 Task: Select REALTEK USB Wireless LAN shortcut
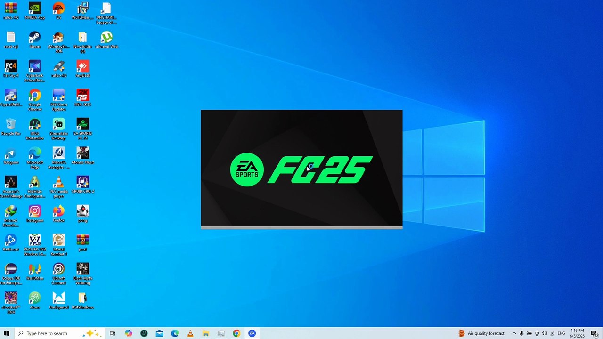point(35,245)
